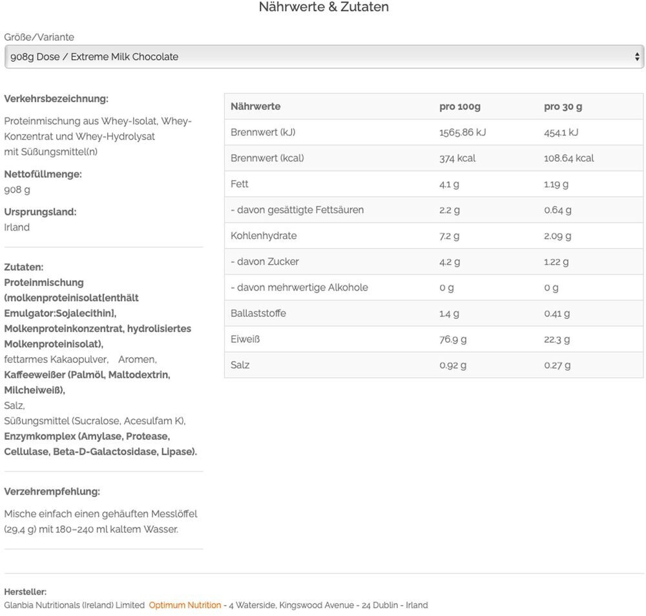Click the Brennwert (kJ) row label
The image size is (646, 616).
[x=262, y=132]
